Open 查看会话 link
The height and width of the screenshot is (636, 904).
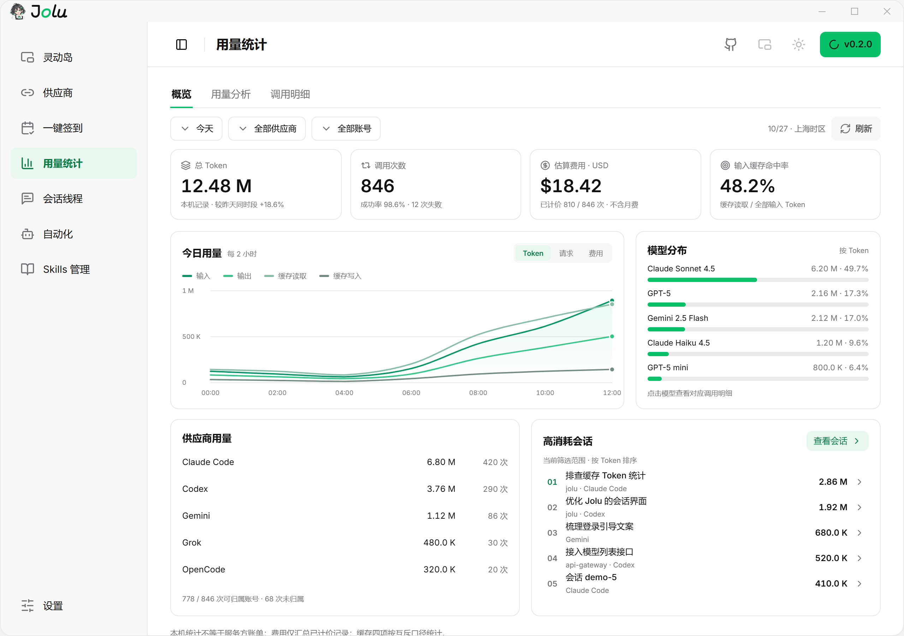[x=838, y=441]
